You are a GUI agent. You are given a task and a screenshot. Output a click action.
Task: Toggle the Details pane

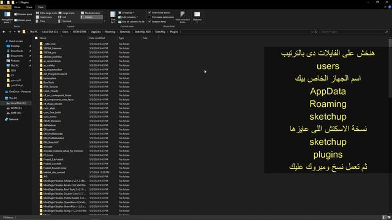[x=23, y=20]
